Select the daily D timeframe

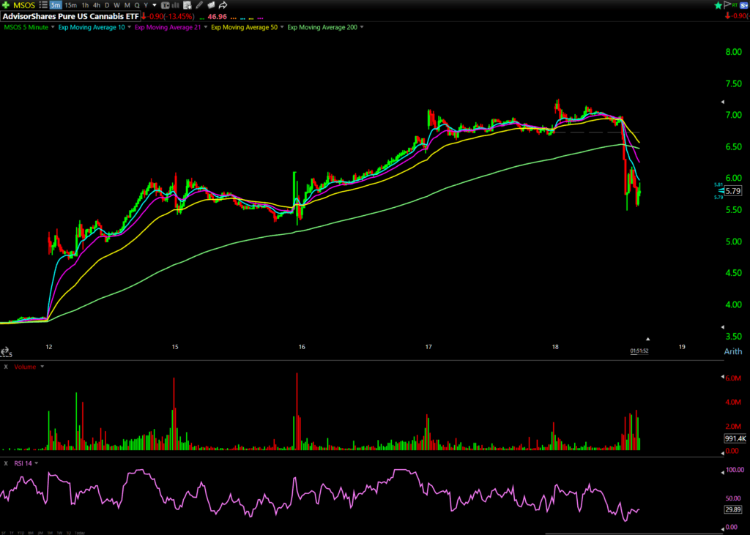pyautogui.click(x=108, y=5)
